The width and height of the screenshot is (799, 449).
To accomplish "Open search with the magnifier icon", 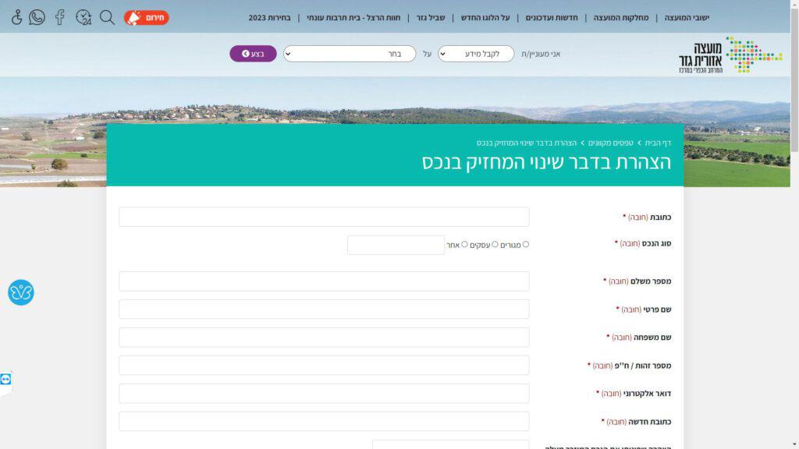I will pos(107,17).
